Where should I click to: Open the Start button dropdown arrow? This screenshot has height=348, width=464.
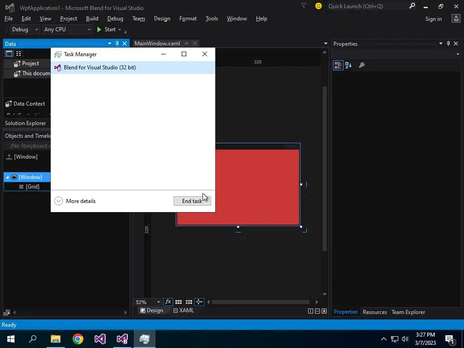pos(120,29)
